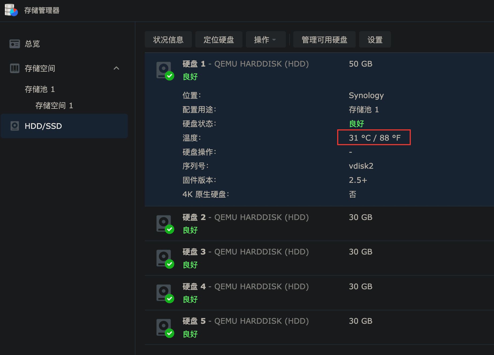This screenshot has height=355, width=494.
Task: Click the 硬盘 3 drive icon
Action: click(165, 259)
